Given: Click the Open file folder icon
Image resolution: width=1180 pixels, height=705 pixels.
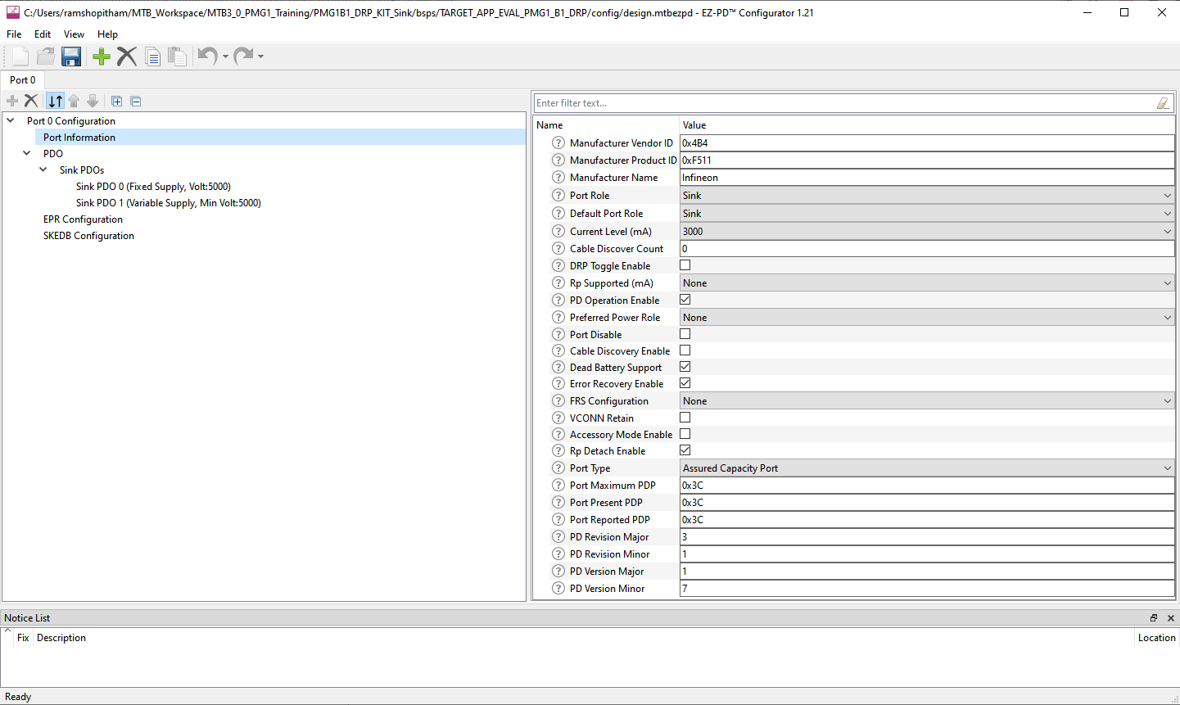Looking at the screenshot, I should tap(46, 56).
